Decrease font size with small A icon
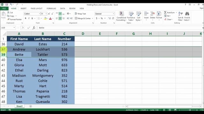204x114 pixels. (52, 14)
